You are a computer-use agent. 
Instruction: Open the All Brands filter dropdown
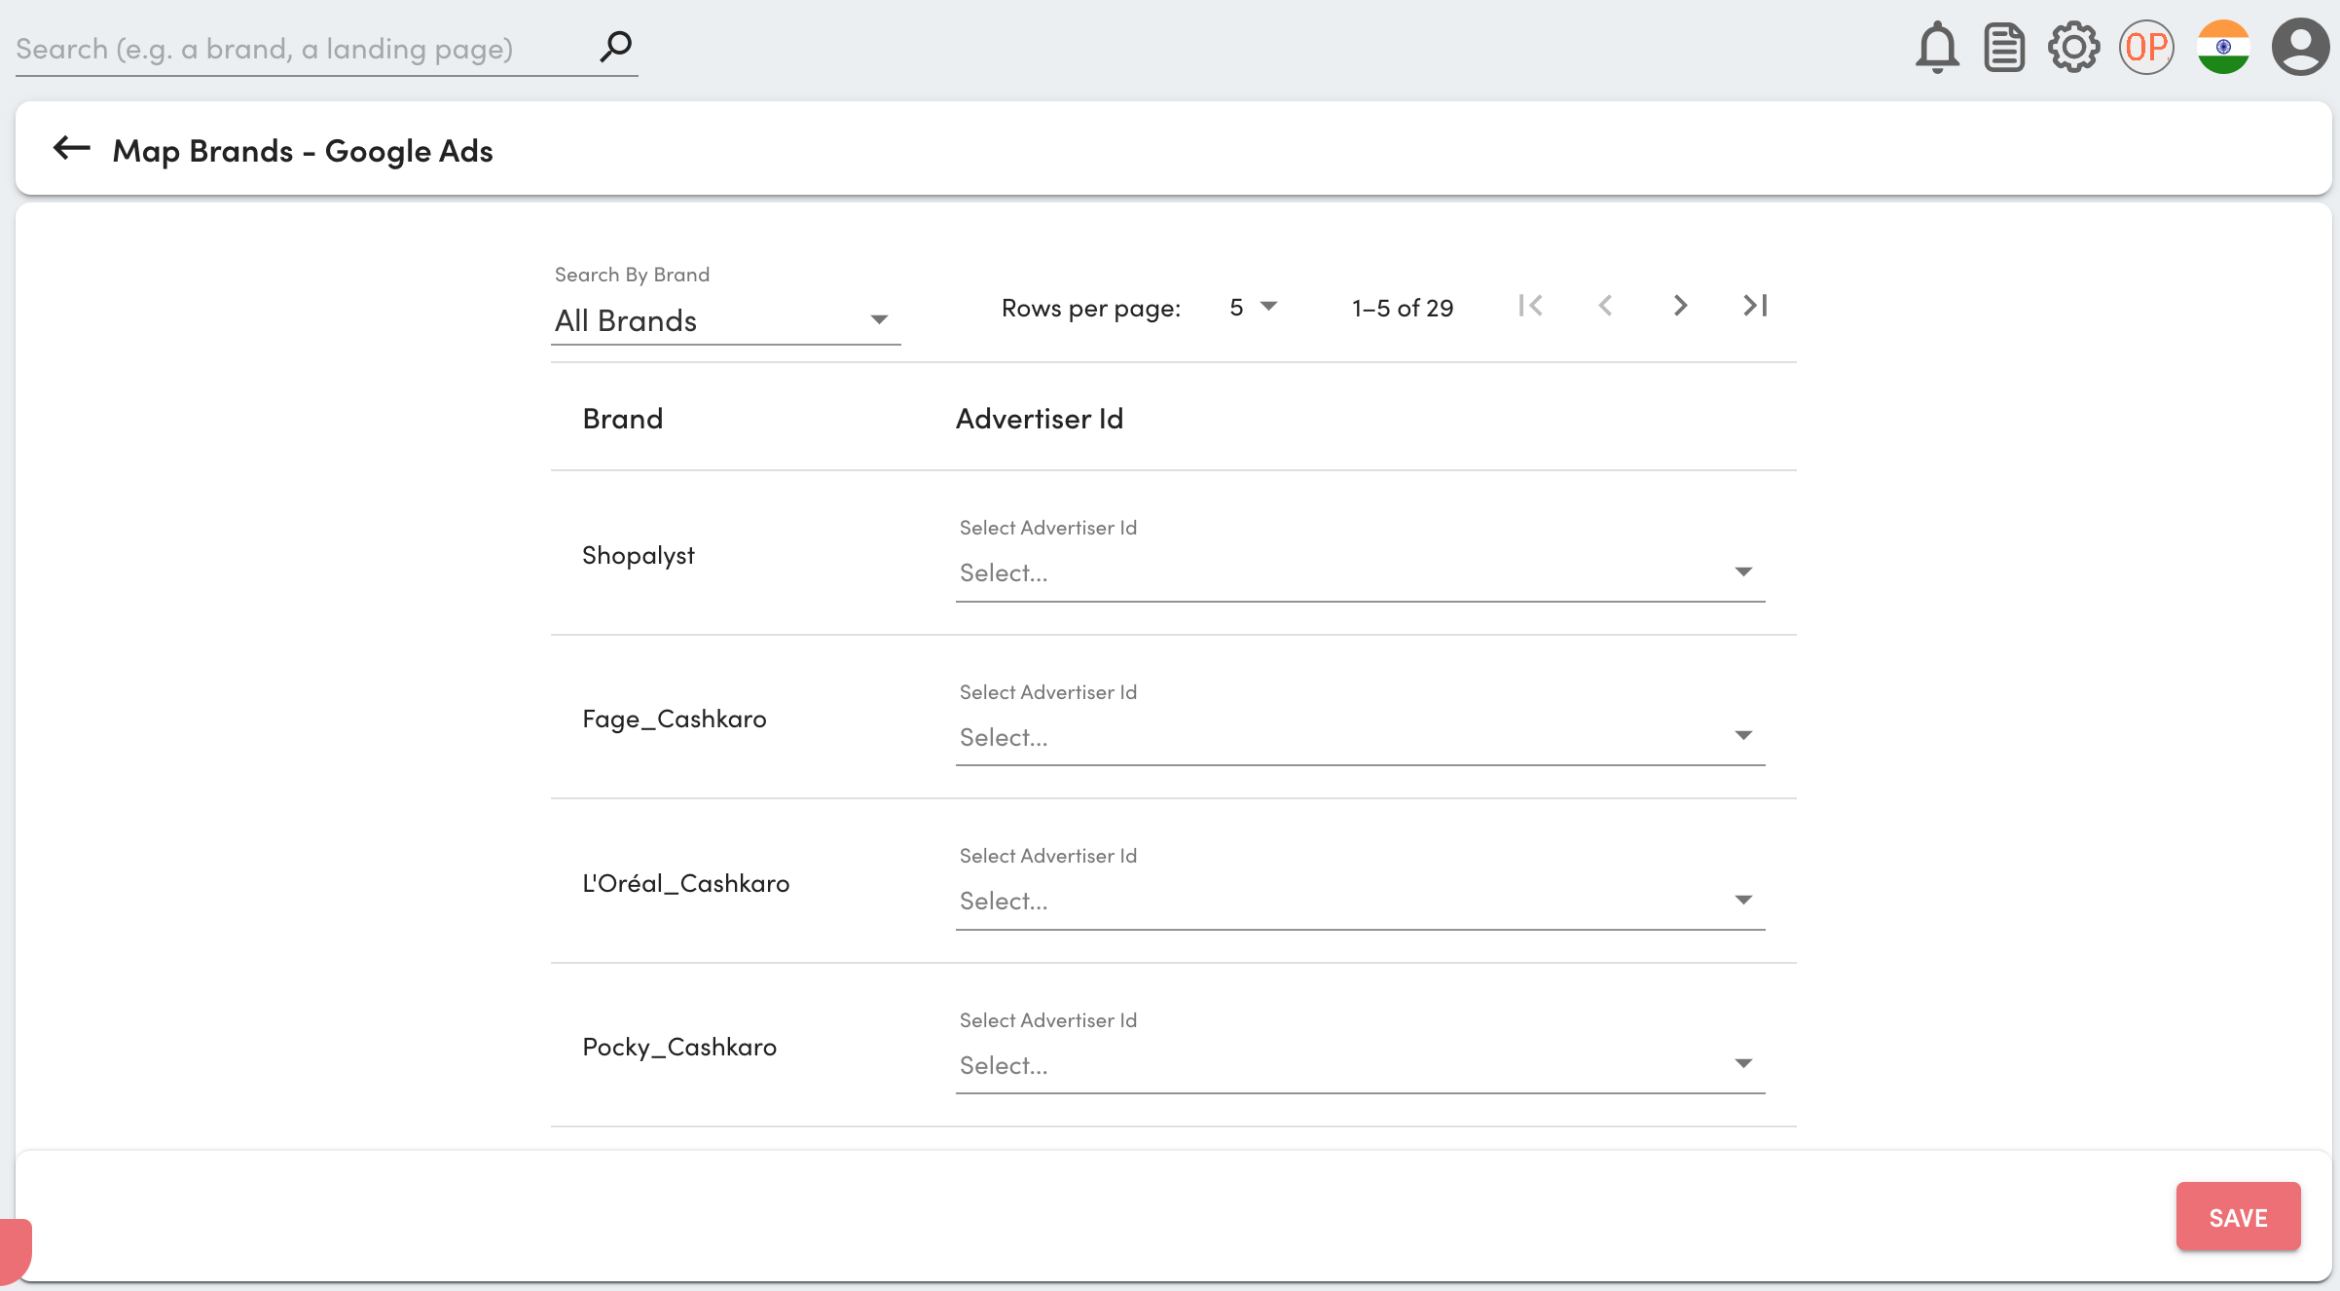pos(724,320)
